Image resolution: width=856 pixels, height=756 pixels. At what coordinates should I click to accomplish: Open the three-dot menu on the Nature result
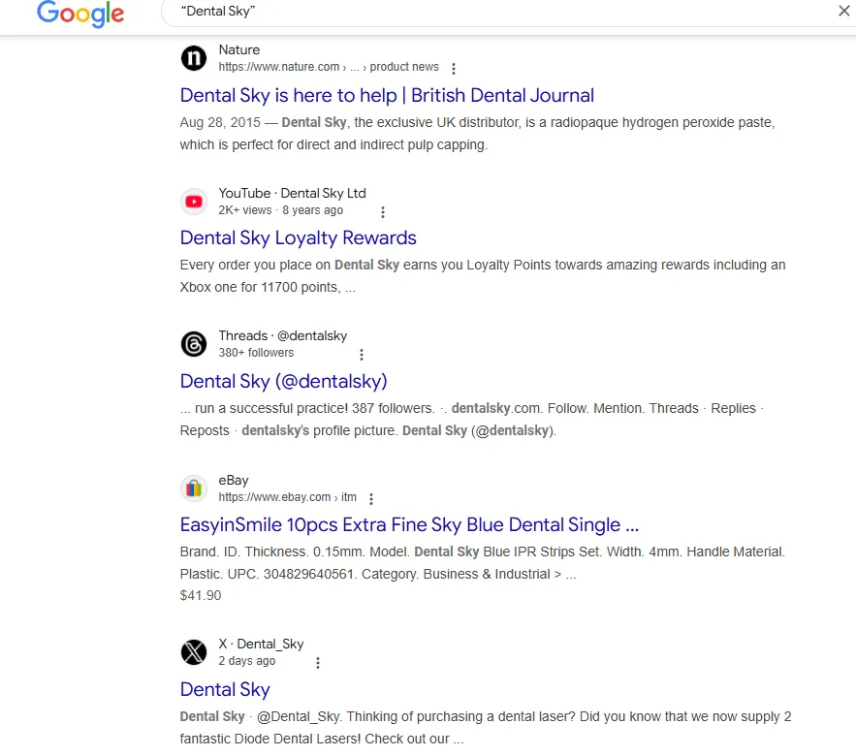(x=453, y=68)
